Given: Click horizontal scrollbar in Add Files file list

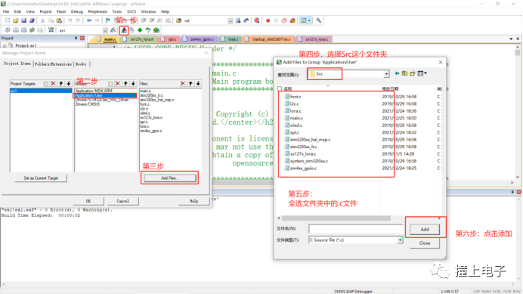Looking at the screenshot, I should pos(336,218).
